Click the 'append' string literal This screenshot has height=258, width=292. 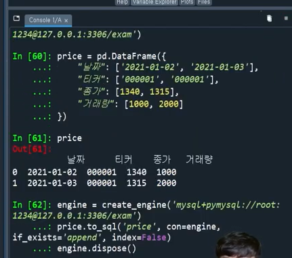[82, 238]
